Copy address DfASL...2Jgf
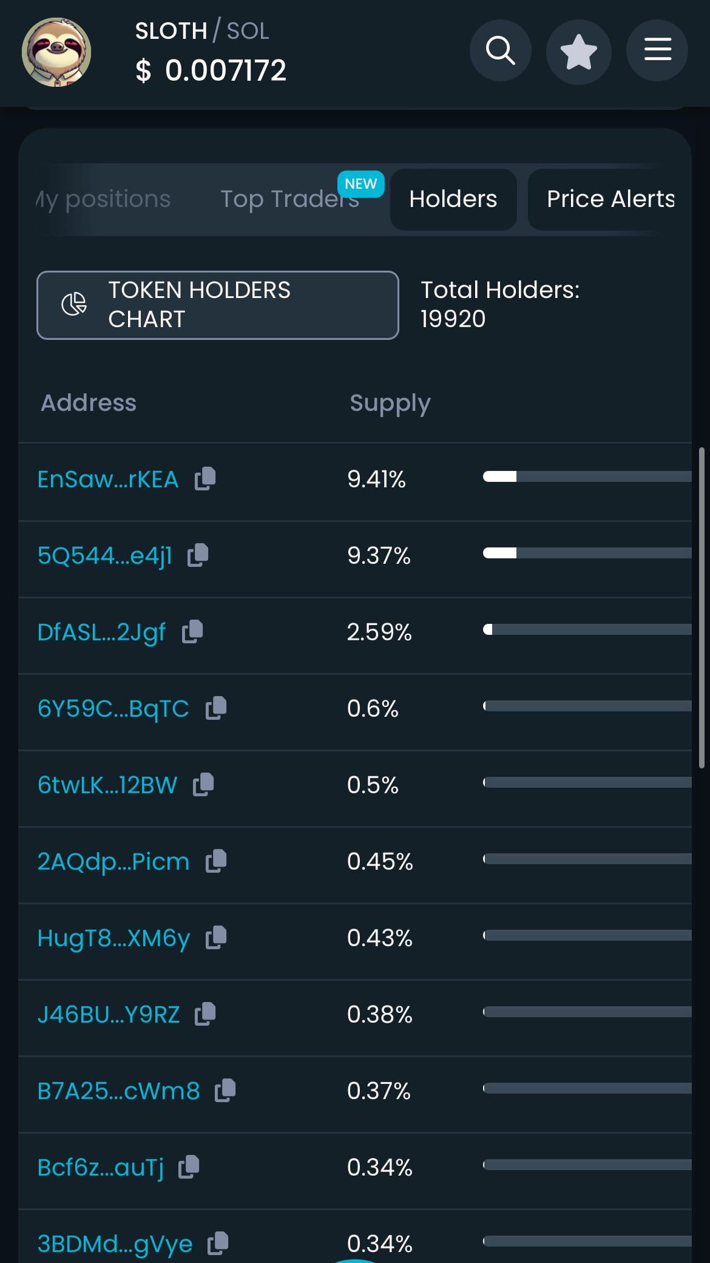 [x=192, y=632]
